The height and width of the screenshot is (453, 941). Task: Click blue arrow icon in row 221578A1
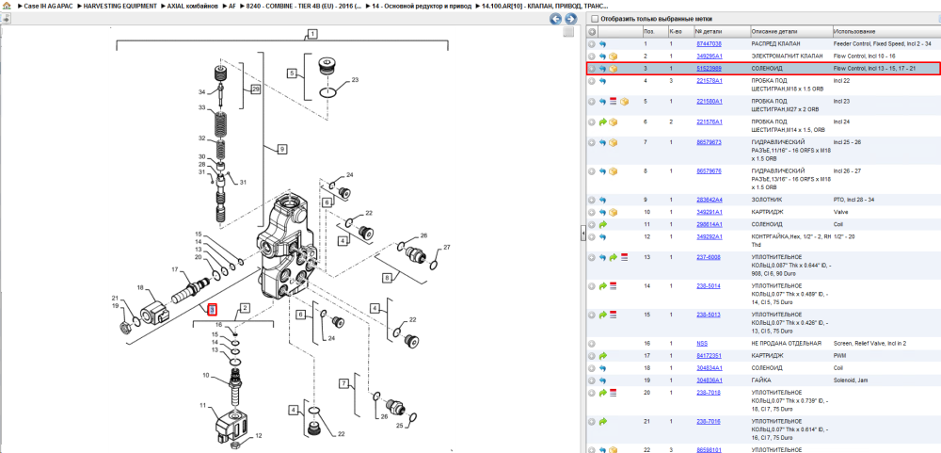tap(602, 80)
